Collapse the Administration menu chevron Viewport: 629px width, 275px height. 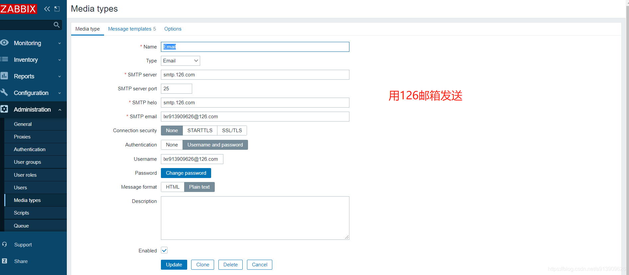(60, 110)
